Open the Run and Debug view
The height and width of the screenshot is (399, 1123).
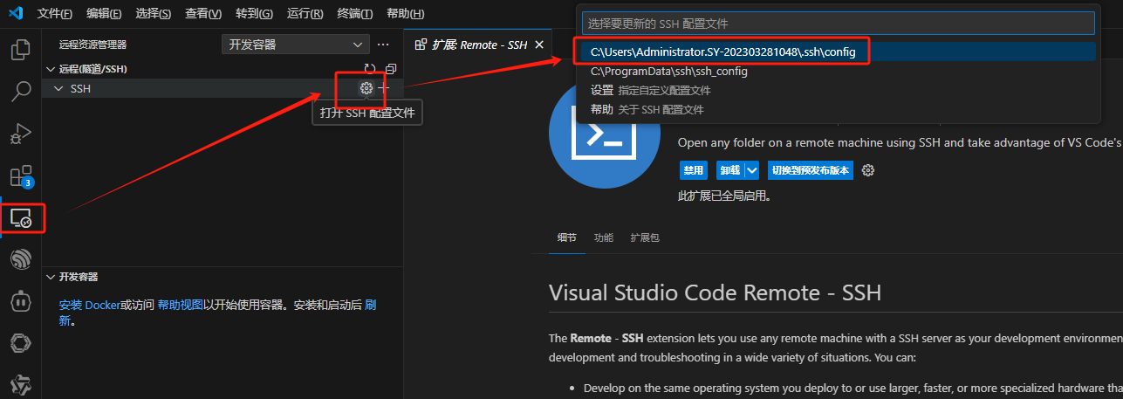tap(20, 134)
